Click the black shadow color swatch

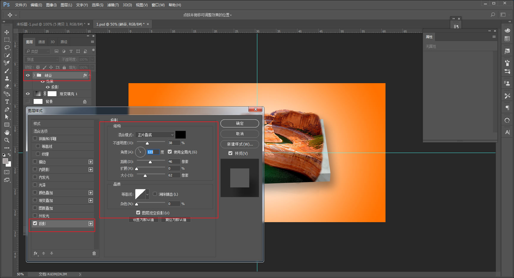click(x=181, y=135)
